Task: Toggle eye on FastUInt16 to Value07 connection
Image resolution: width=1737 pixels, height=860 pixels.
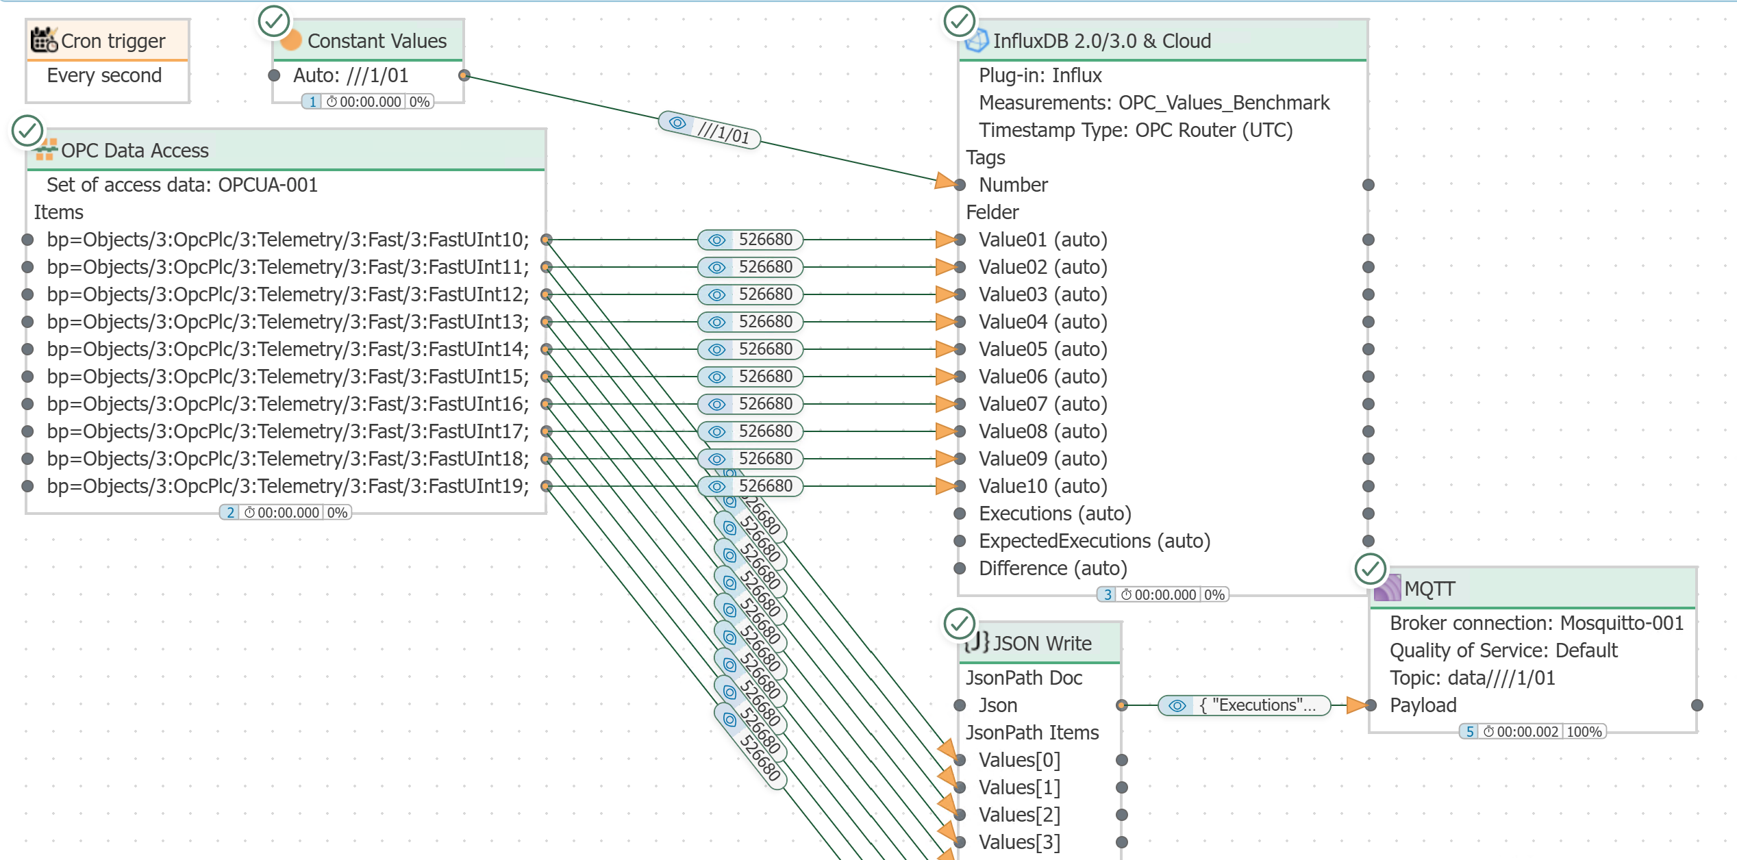Action: pos(716,404)
